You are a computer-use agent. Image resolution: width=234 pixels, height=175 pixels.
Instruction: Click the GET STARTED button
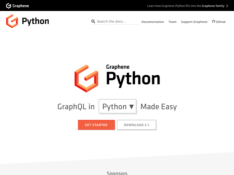tap(96, 125)
